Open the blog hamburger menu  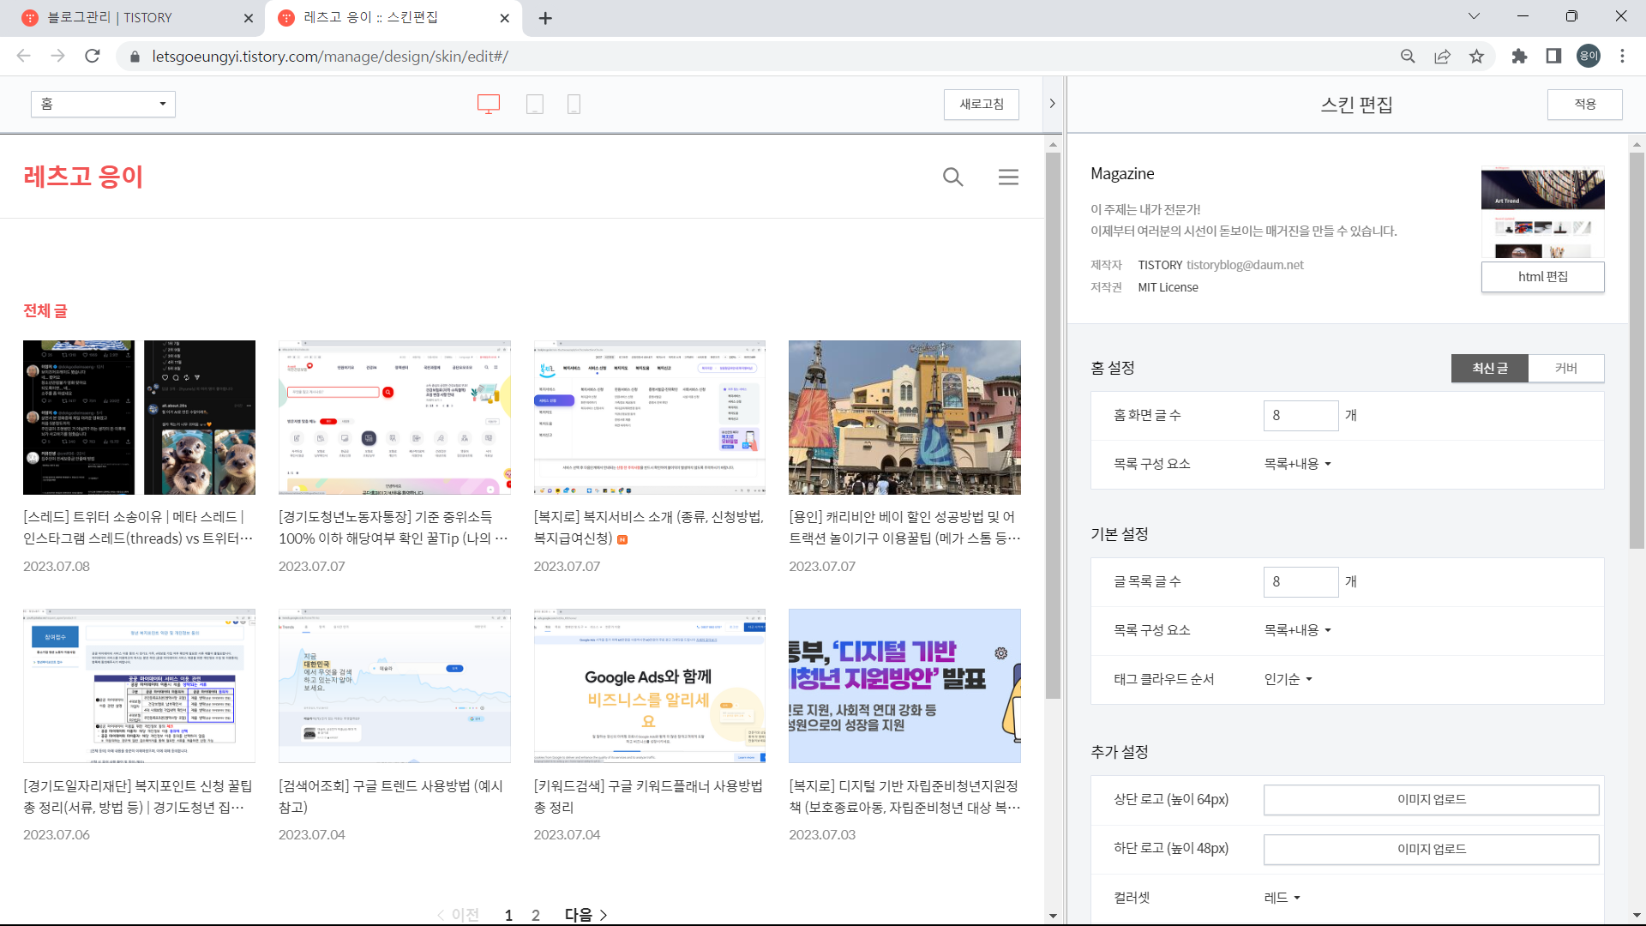pyautogui.click(x=1008, y=177)
